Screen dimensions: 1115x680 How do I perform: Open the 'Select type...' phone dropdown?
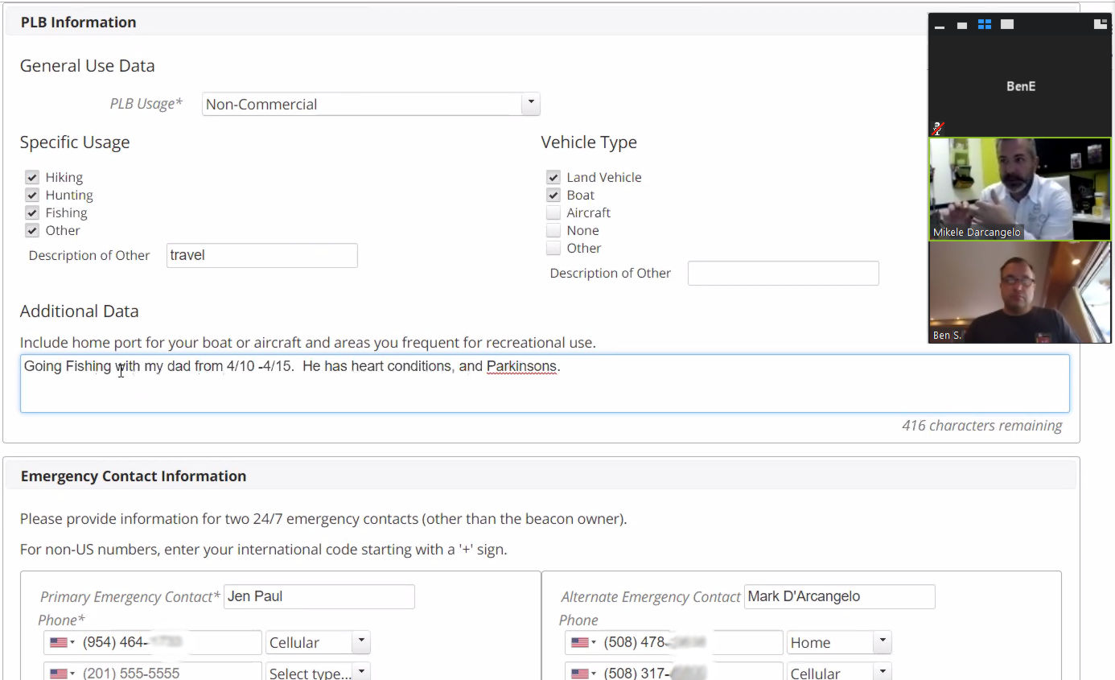(x=318, y=673)
